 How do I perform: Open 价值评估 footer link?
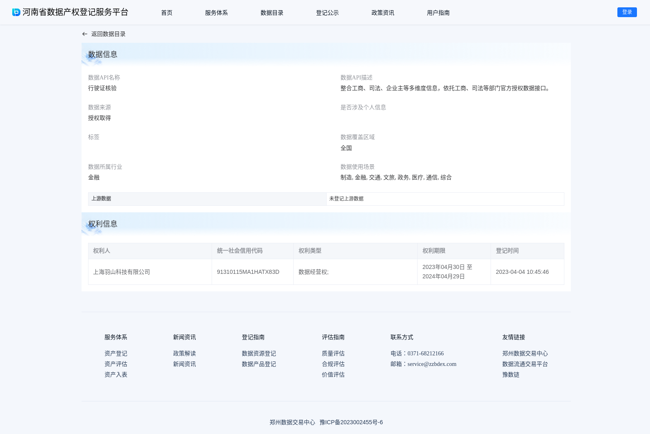333,375
